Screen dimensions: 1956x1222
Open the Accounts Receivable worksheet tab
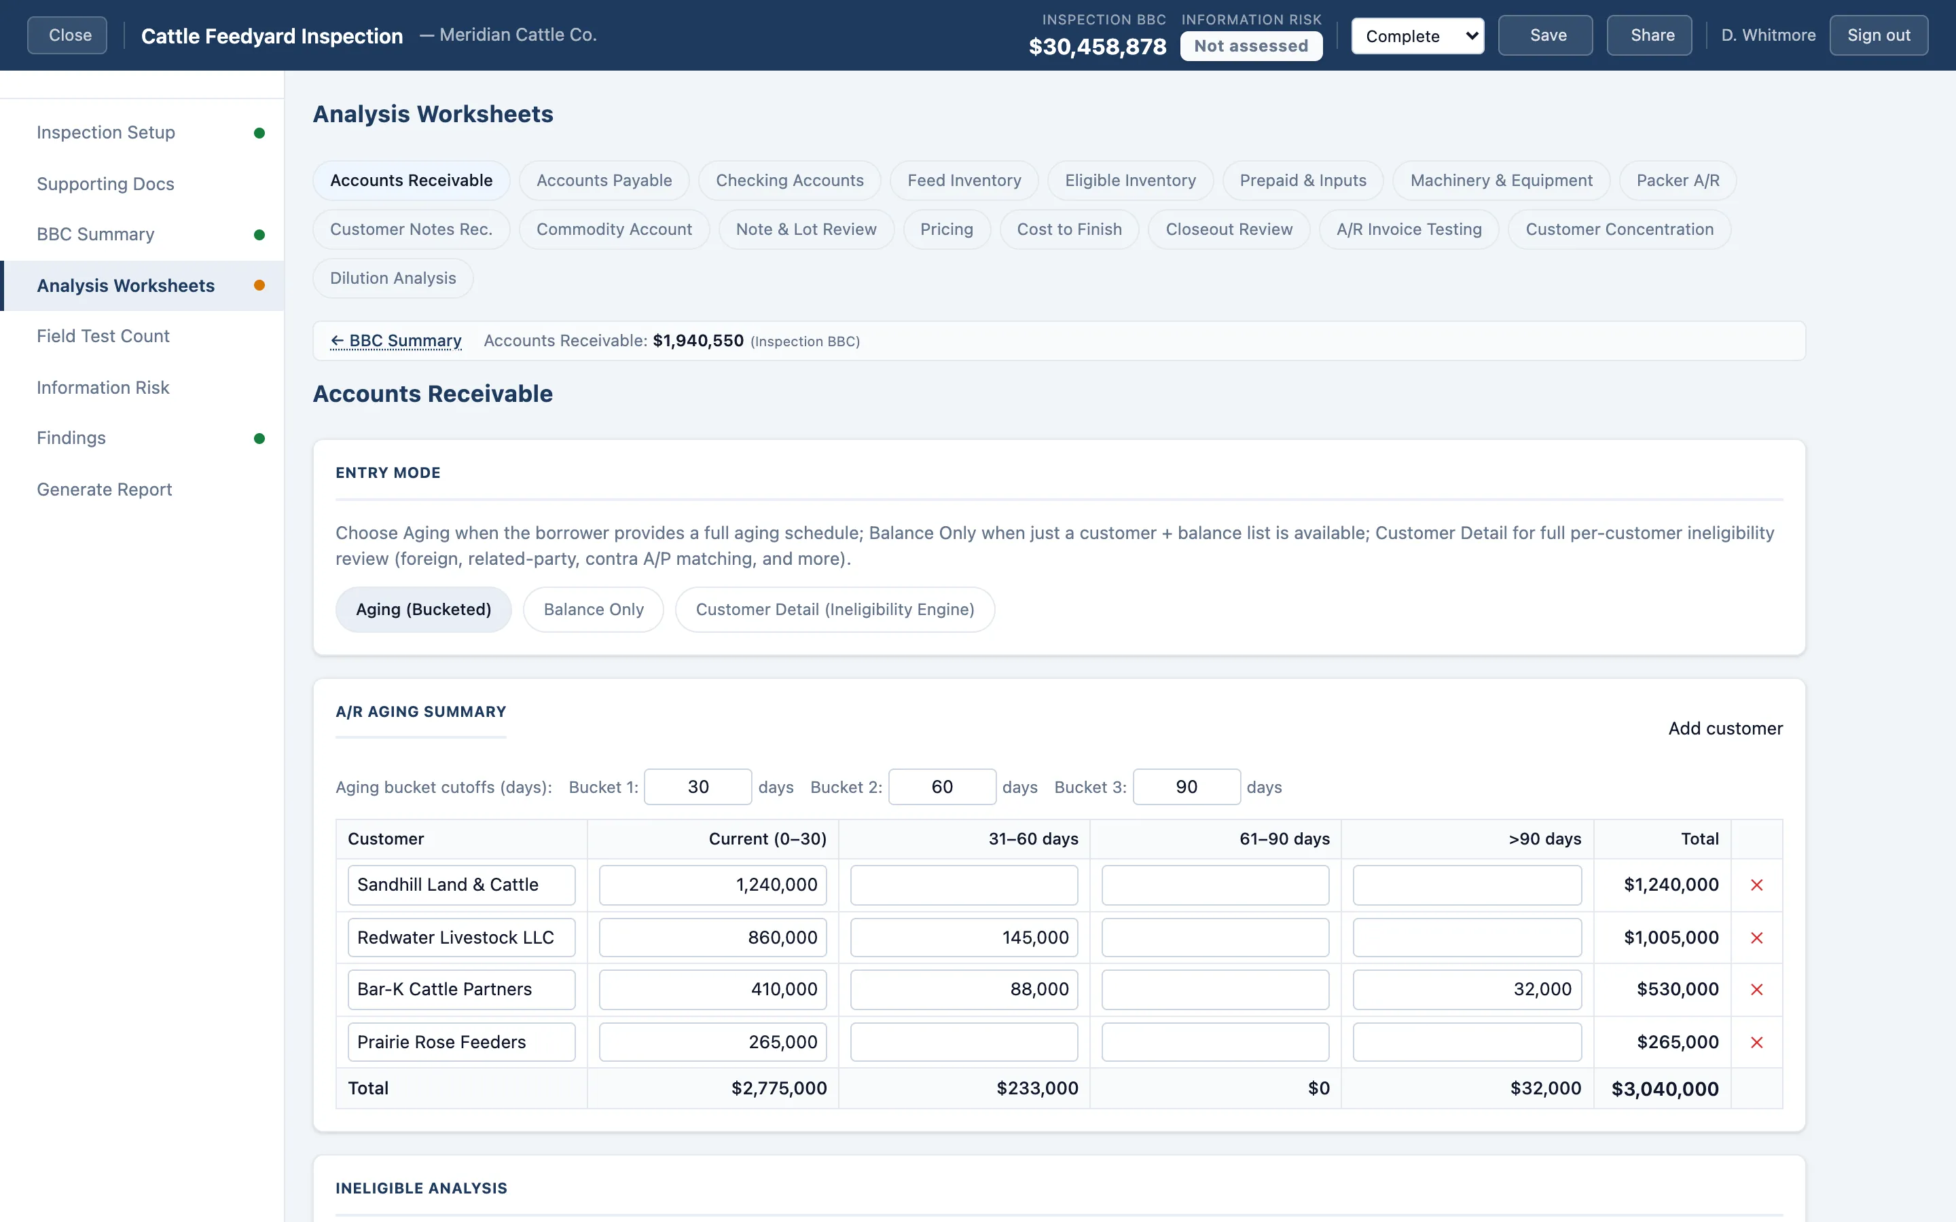pyautogui.click(x=412, y=180)
